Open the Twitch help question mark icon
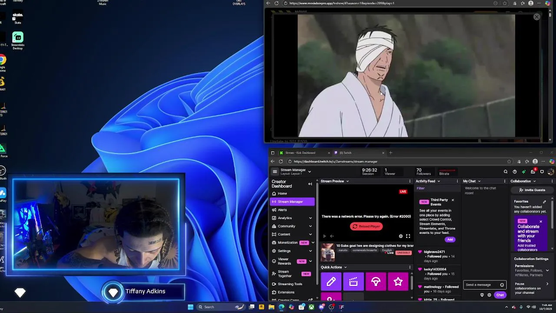The height and width of the screenshot is (313, 556). click(x=515, y=172)
